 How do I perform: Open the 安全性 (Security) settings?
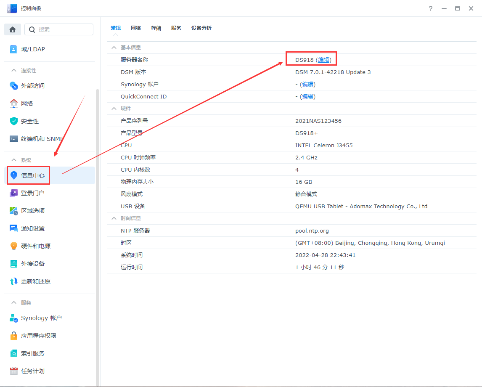29,121
